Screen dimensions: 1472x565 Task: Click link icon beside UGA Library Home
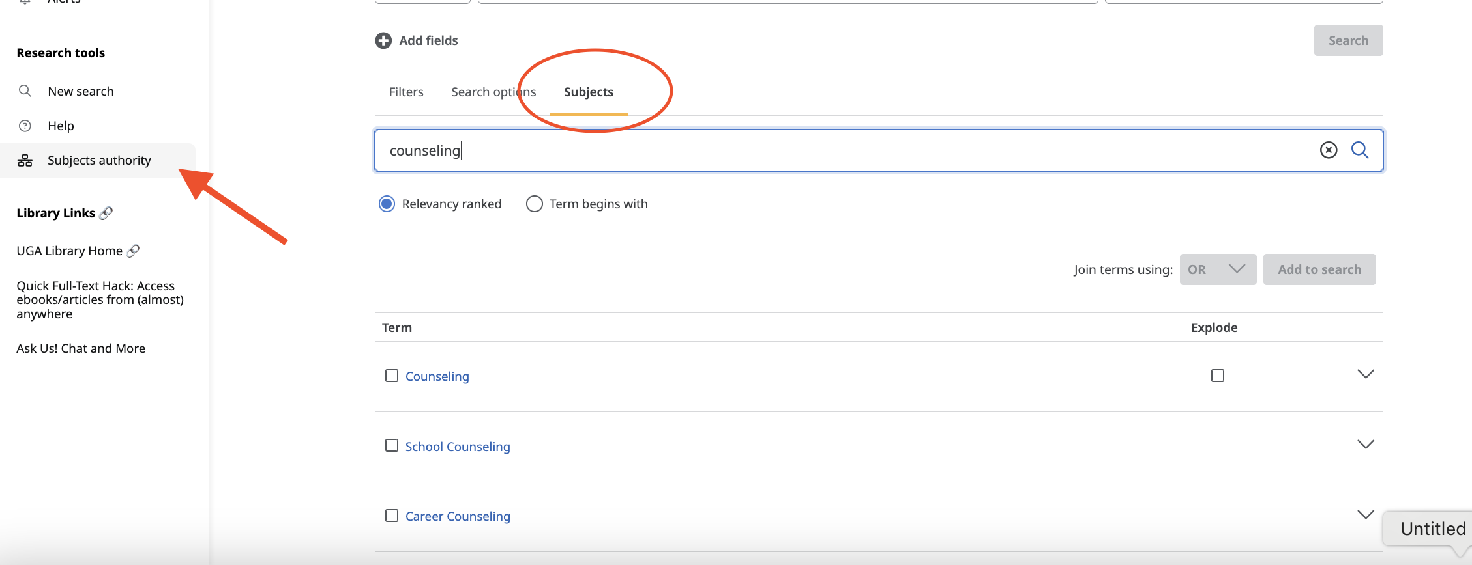pos(133,251)
